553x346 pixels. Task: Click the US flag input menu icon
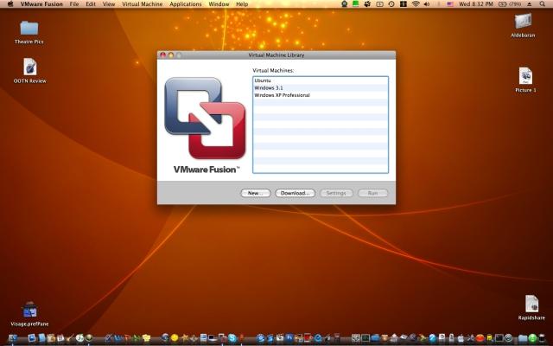tap(450, 4)
